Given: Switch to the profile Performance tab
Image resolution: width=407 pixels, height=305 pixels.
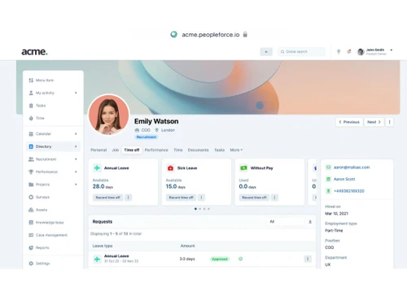Looking at the screenshot, I should 156,150.
